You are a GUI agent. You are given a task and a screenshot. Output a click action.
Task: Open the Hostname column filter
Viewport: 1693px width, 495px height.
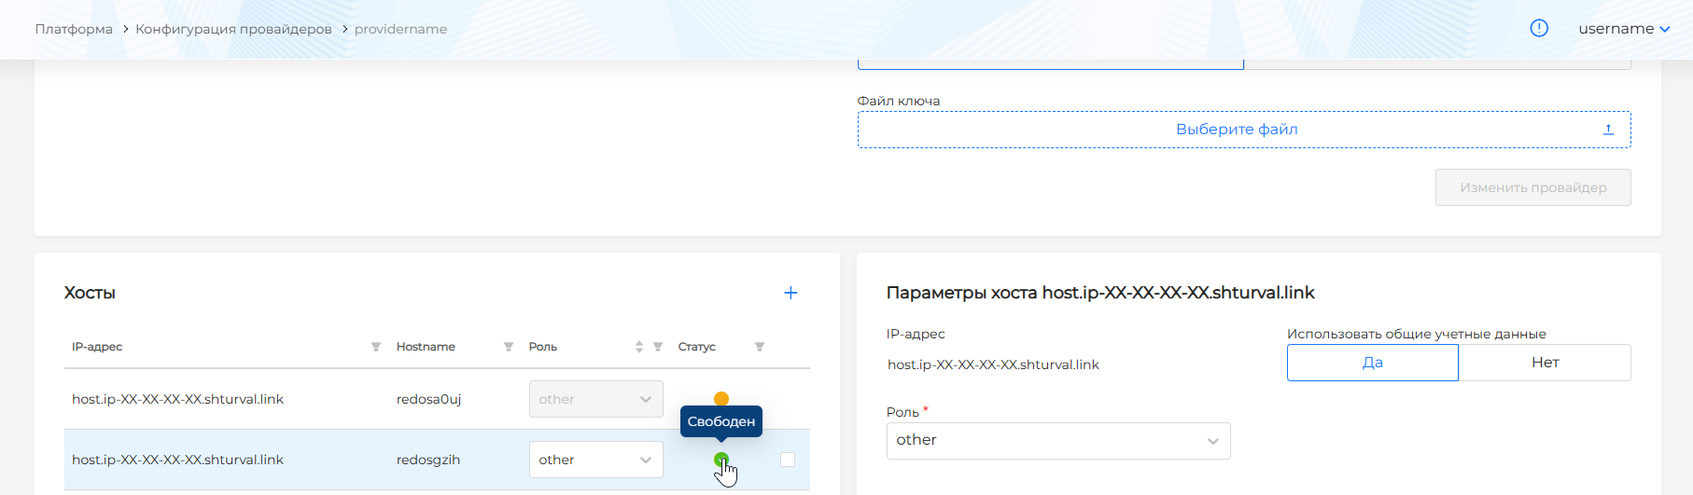pyautogui.click(x=509, y=347)
